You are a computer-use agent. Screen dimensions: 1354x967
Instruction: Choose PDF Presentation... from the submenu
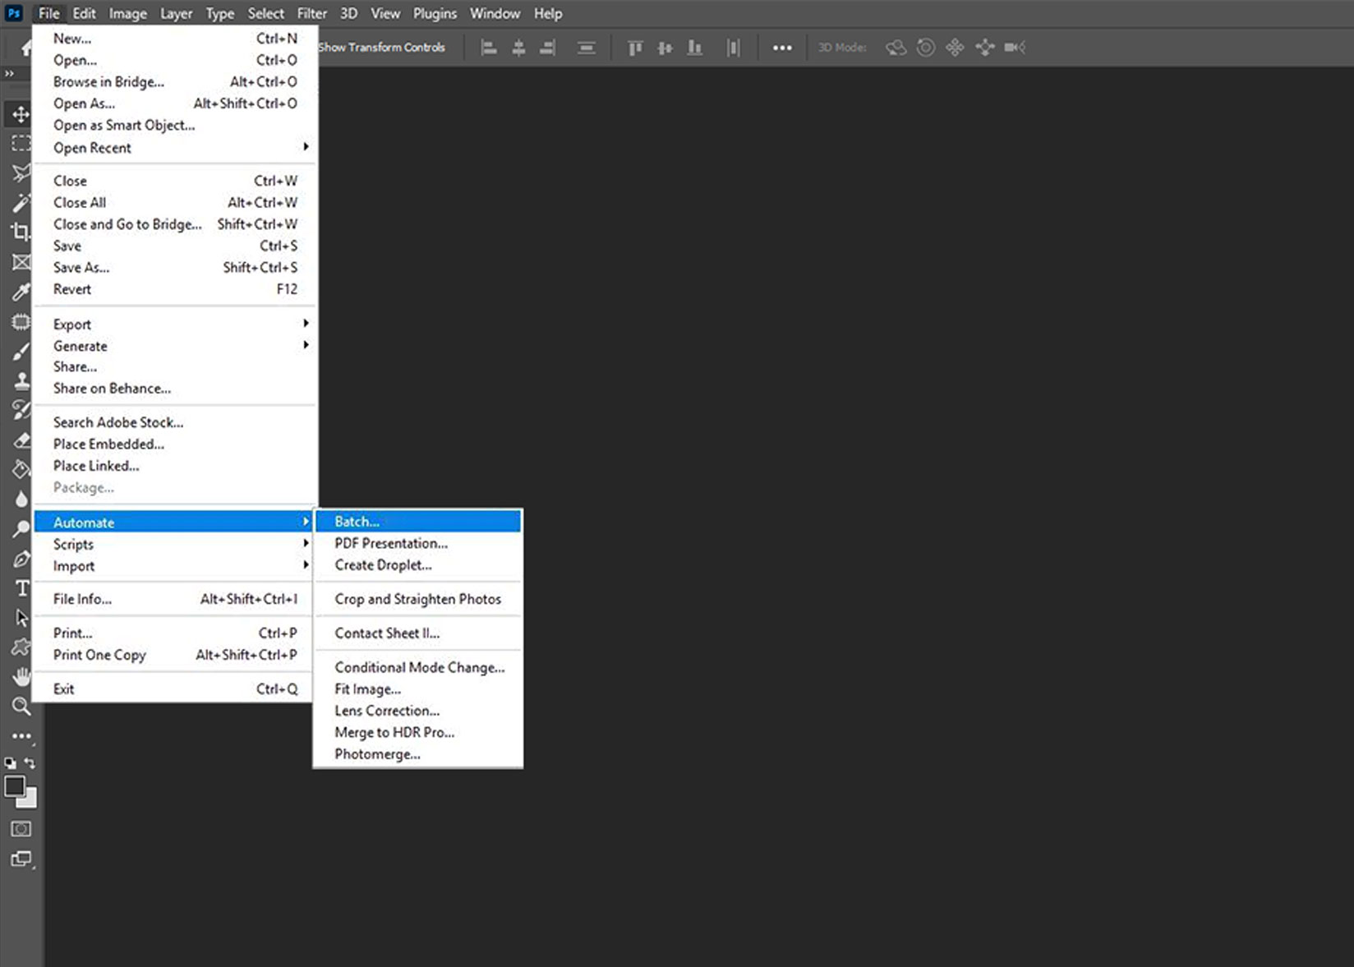click(x=418, y=543)
